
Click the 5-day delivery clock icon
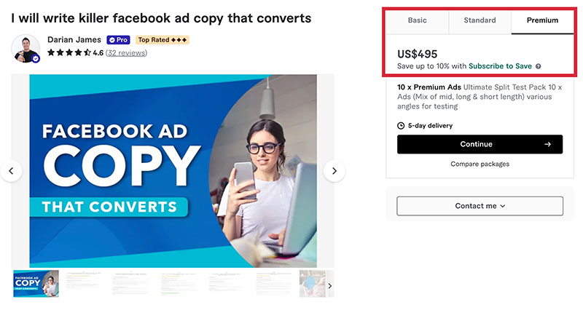[x=401, y=125]
